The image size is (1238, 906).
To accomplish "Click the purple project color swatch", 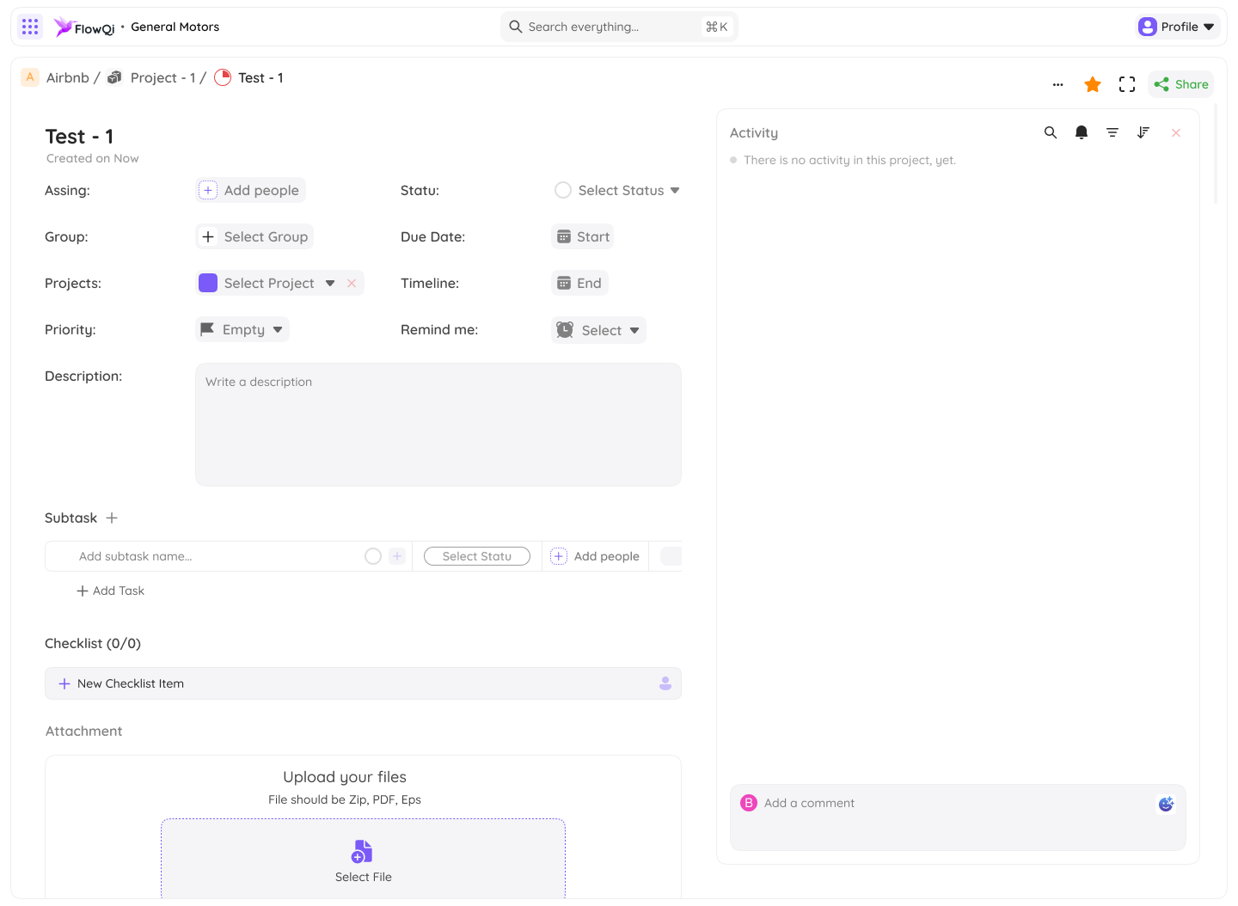I will (208, 283).
